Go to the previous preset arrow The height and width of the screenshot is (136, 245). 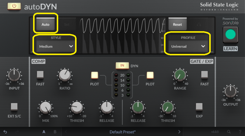pos(66,132)
